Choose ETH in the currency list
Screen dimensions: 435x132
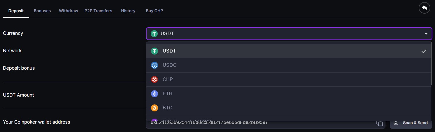[167, 94]
